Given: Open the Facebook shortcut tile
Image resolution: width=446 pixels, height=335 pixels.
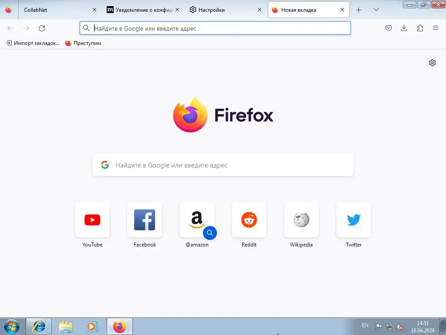Looking at the screenshot, I should [145, 220].
